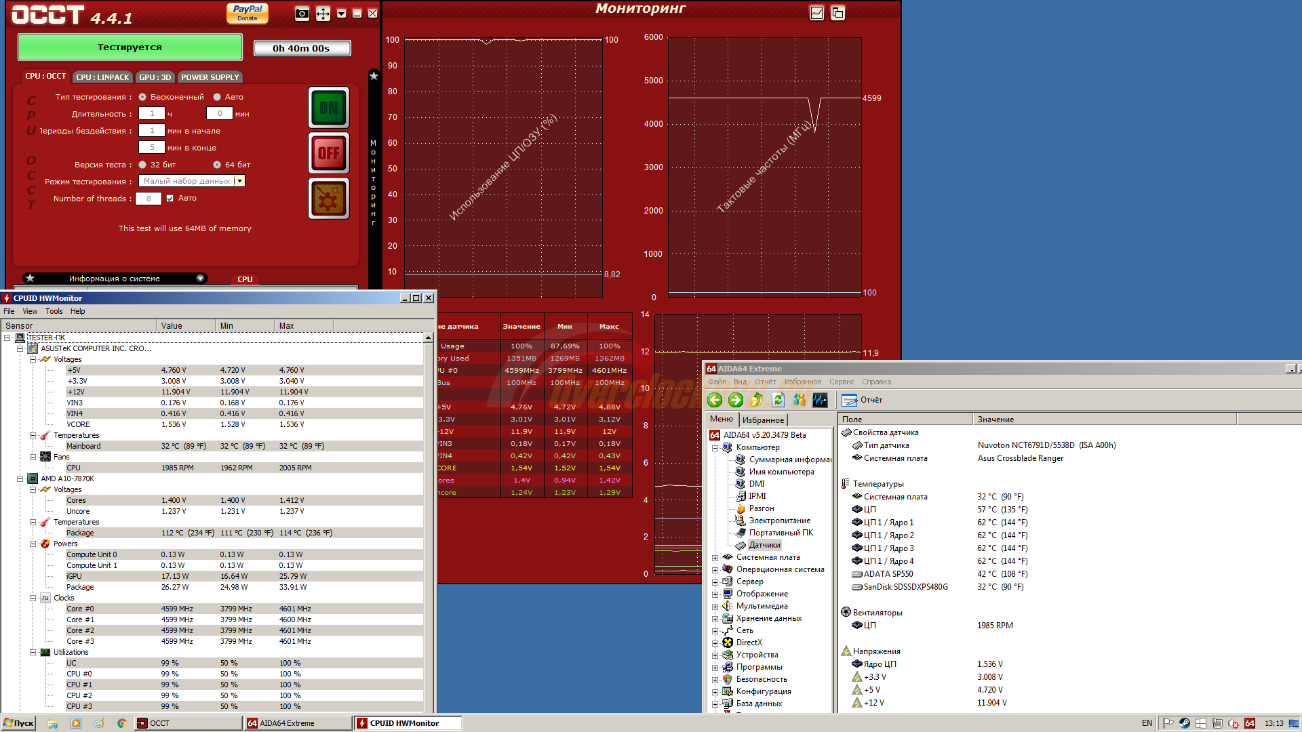
Task: Click the green Тестируется button
Action: click(130, 47)
